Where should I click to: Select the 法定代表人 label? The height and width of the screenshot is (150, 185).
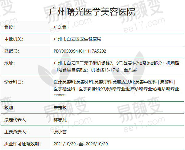[x=16, y=120]
